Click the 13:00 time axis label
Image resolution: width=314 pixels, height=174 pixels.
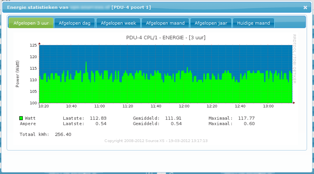(x=268, y=106)
